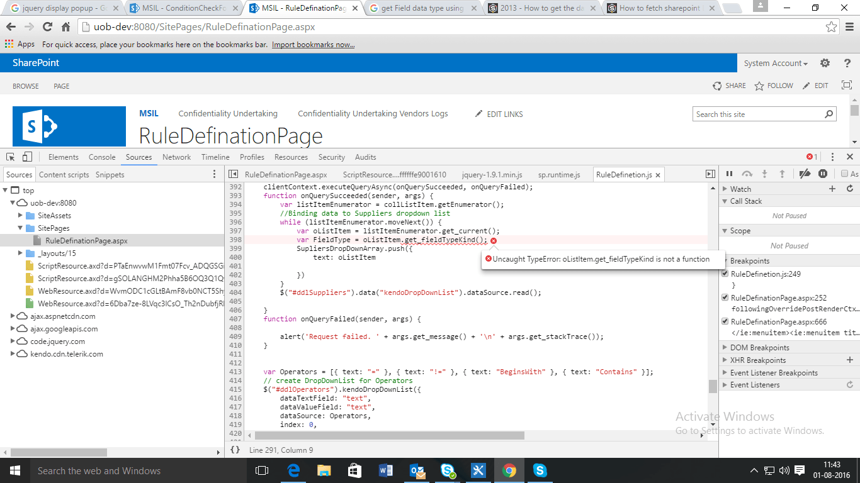This screenshot has width=860, height=483.
Task: Disable the RuleDefinetion.js:249 breakpoint
Action: click(x=725, y=274)
